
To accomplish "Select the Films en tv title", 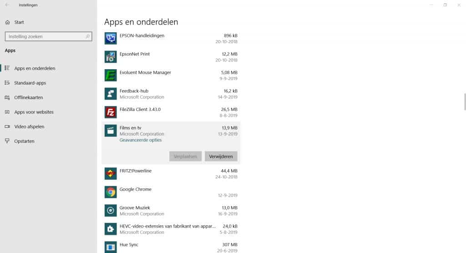I will coord(131,127).
